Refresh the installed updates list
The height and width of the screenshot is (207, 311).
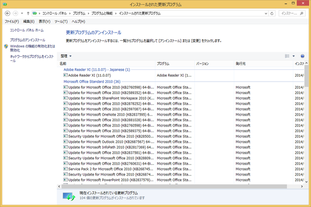(x=272, y=13)
